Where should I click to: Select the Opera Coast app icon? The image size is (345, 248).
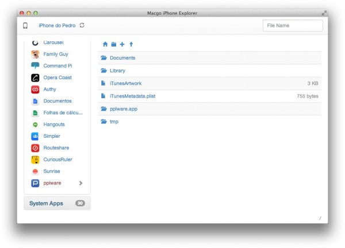tap(35, 77)
